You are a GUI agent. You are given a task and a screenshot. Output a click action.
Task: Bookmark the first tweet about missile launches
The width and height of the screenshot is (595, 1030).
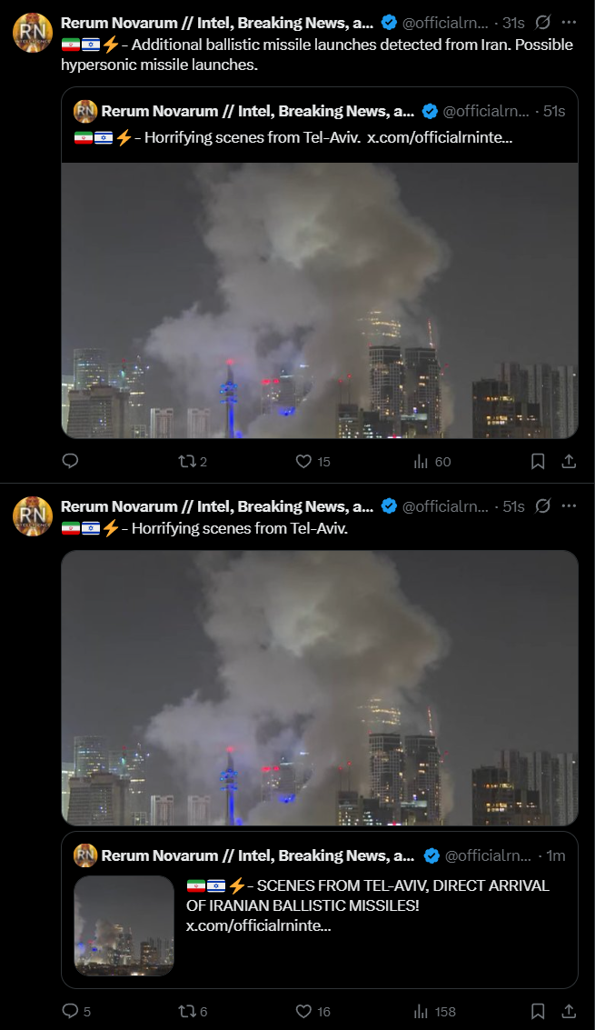point(538,462)
